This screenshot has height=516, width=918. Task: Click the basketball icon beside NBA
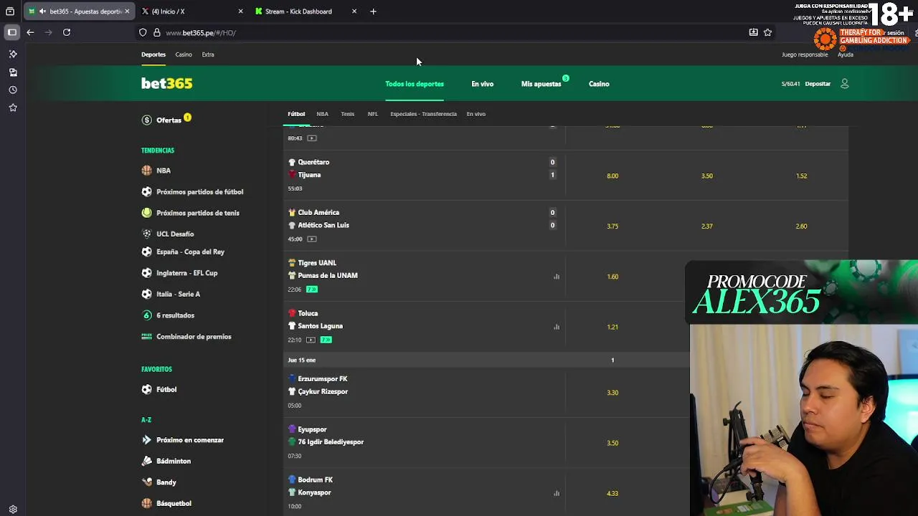147,171
